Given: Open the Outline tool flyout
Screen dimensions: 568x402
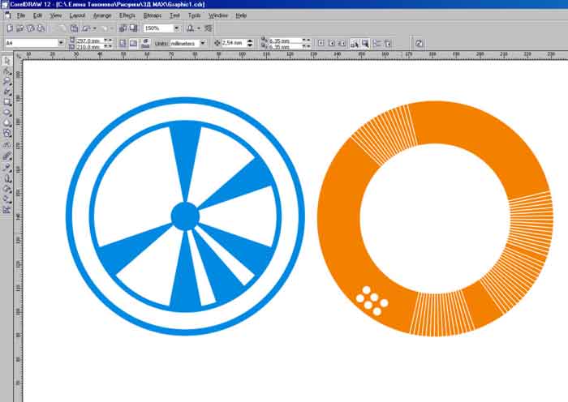Looking at the screenshot, I should (6, 178).
